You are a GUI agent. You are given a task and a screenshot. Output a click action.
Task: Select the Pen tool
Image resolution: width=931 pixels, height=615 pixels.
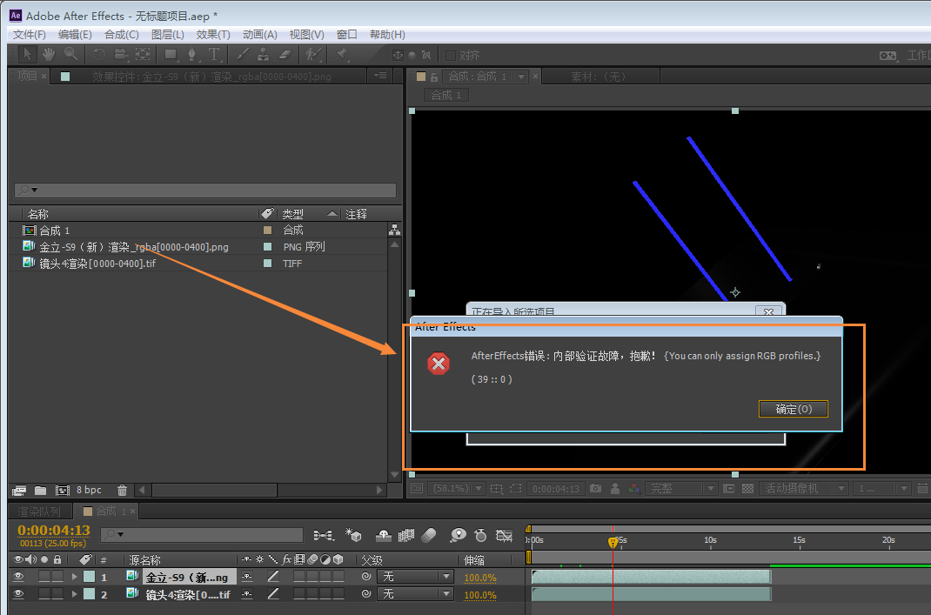(192, 55)
